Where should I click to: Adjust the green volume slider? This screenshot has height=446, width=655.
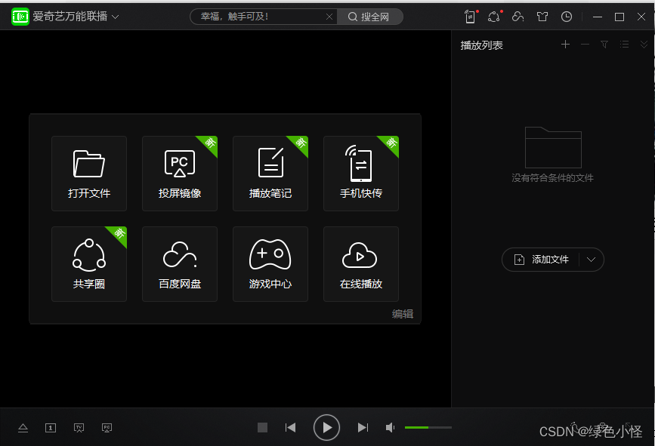point(428,428)
